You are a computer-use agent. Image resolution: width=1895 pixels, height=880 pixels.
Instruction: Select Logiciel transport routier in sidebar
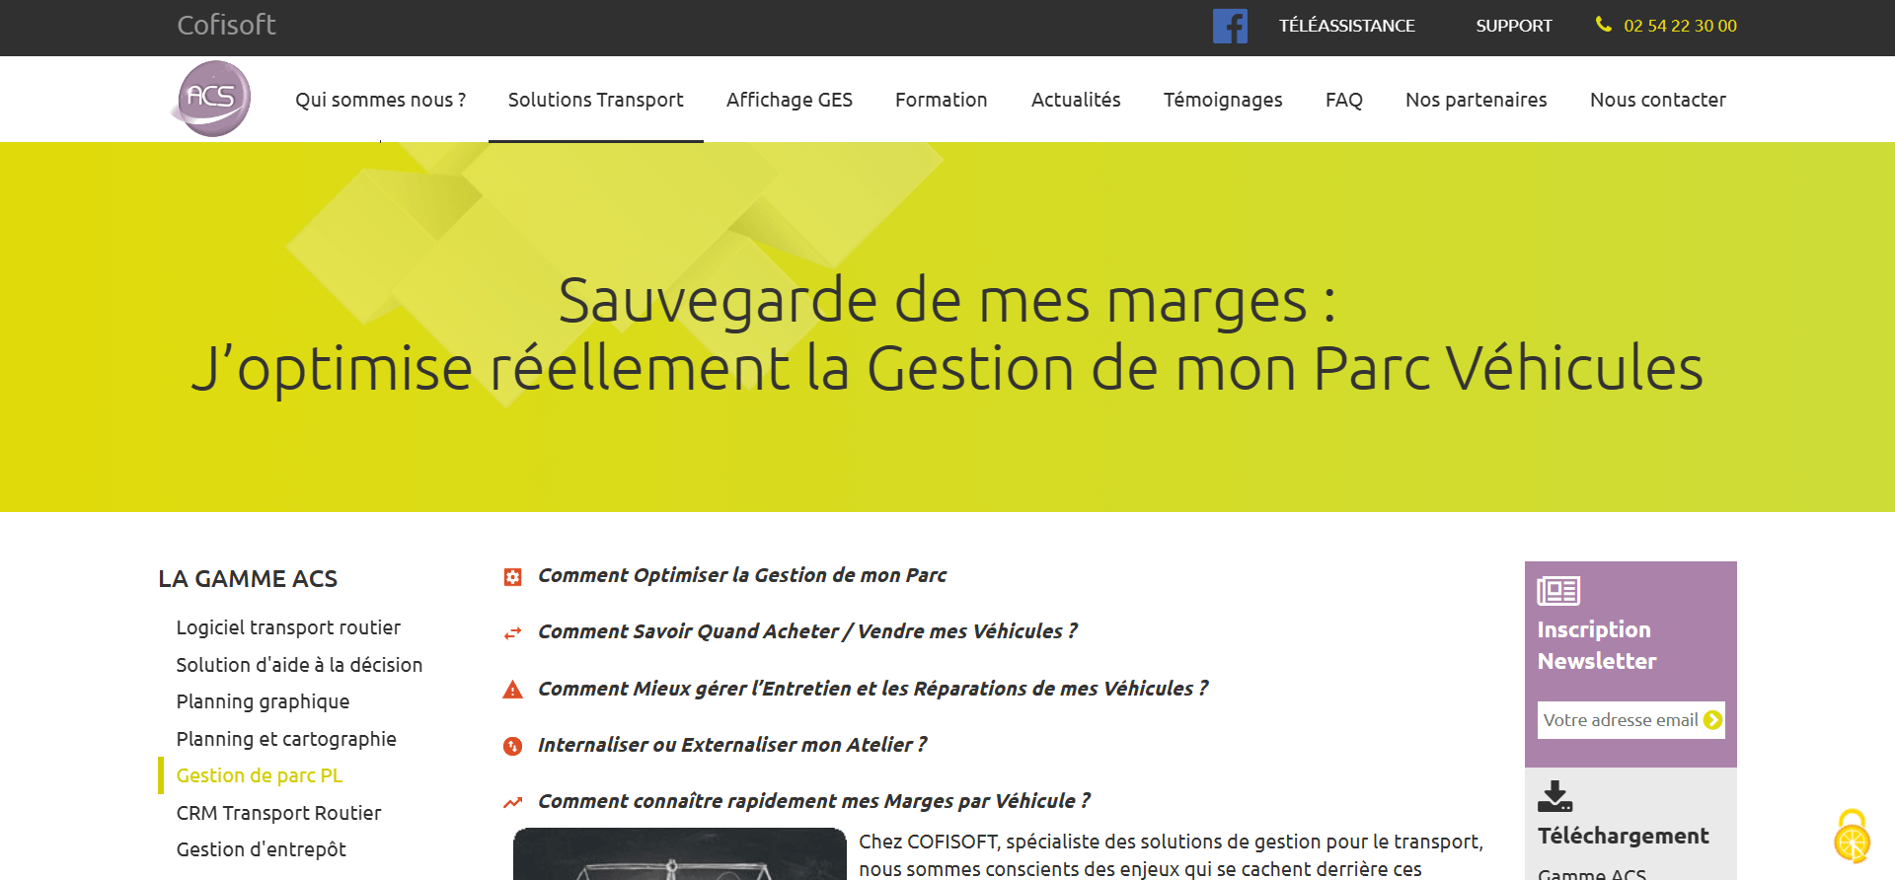click(288, 627)
